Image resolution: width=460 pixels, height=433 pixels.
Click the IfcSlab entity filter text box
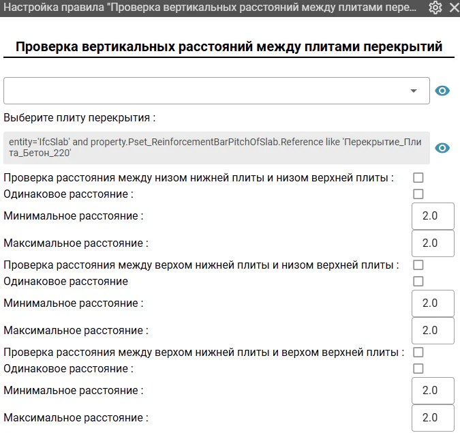pos(217,148)
